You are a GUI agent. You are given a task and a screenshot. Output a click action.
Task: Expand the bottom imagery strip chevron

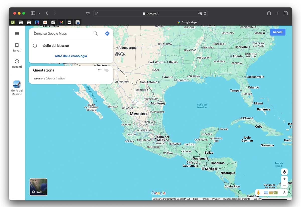click(284, 192)
